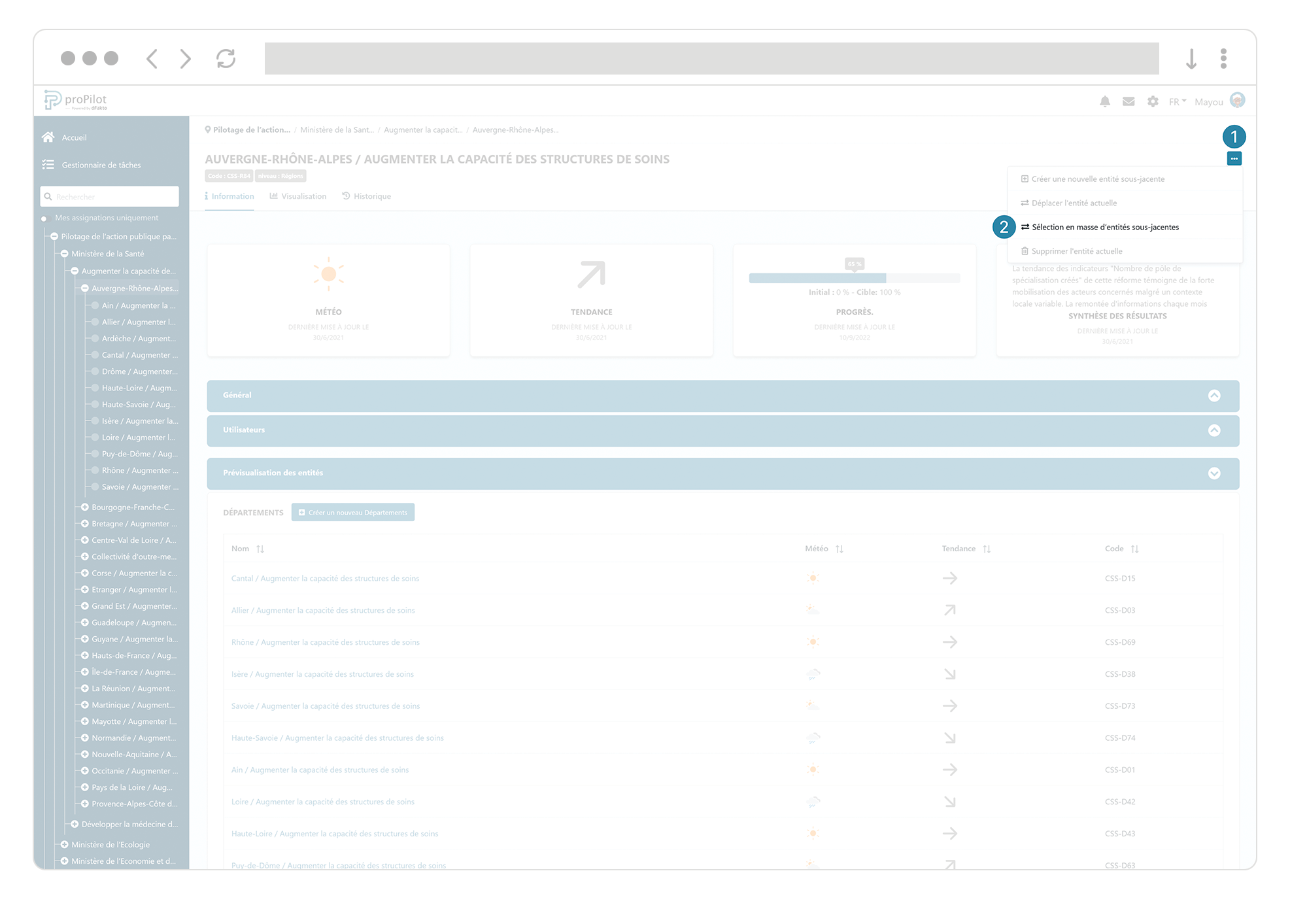The width and height of the screenshot is (1290, 905).
Task: Open settings gear icon in header
Action: click(1153, 101)
